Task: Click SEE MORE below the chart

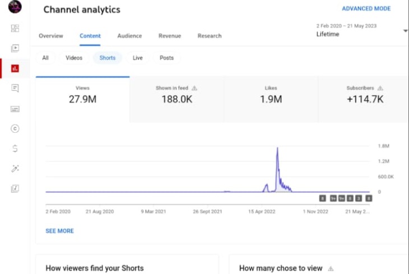Action: point(60,231)
